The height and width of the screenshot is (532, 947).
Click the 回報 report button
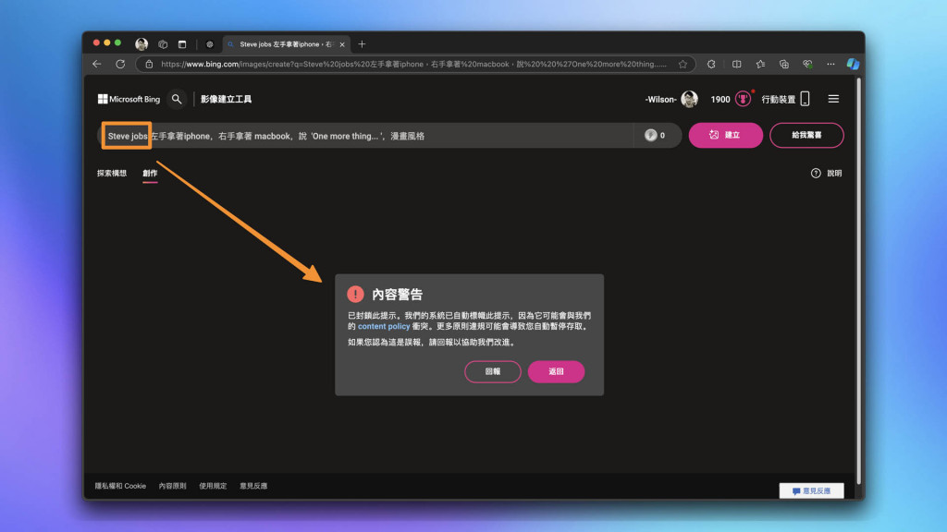[x=492, y=371]
